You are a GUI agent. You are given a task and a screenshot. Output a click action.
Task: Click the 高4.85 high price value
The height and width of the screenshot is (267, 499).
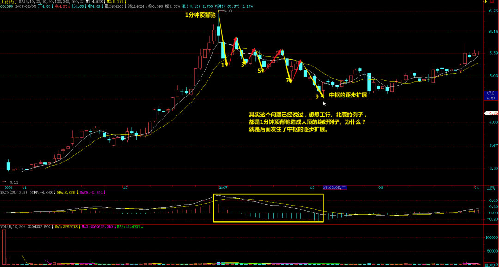(x=61, y=6)
